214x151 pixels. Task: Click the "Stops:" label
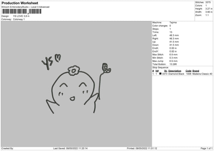[x=156, y=29]
